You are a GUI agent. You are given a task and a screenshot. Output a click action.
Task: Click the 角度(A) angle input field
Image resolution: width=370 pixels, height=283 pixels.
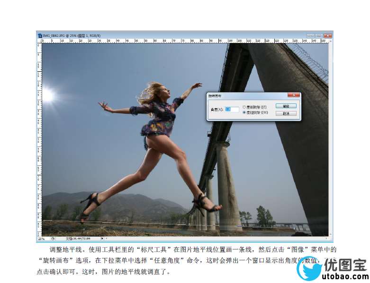tap(232, 110)
